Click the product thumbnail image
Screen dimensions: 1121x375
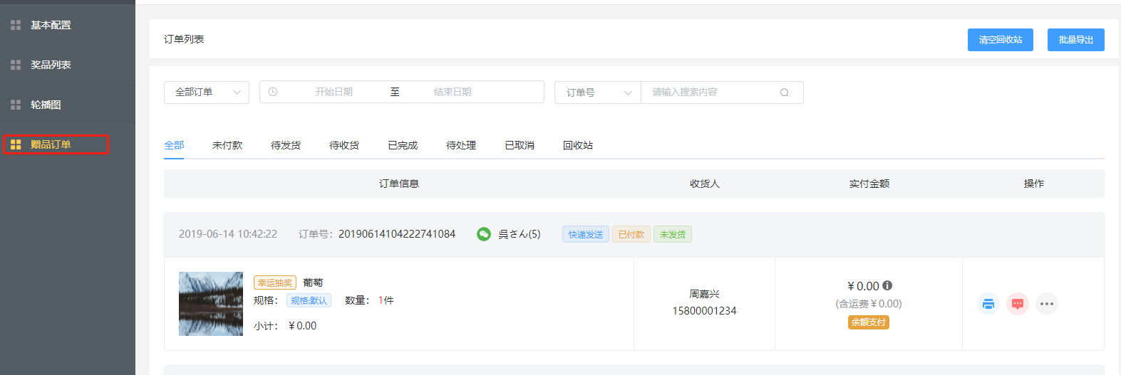[211, 304]
